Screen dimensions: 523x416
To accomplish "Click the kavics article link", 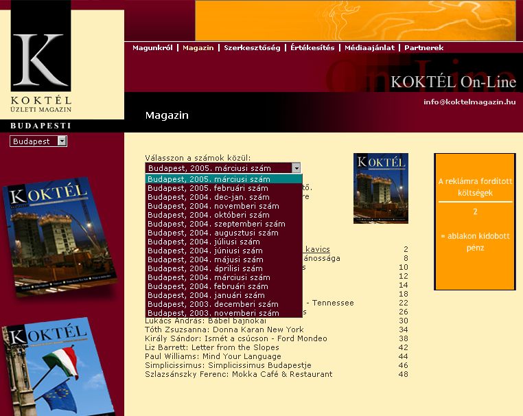I will tap(318, 249).
